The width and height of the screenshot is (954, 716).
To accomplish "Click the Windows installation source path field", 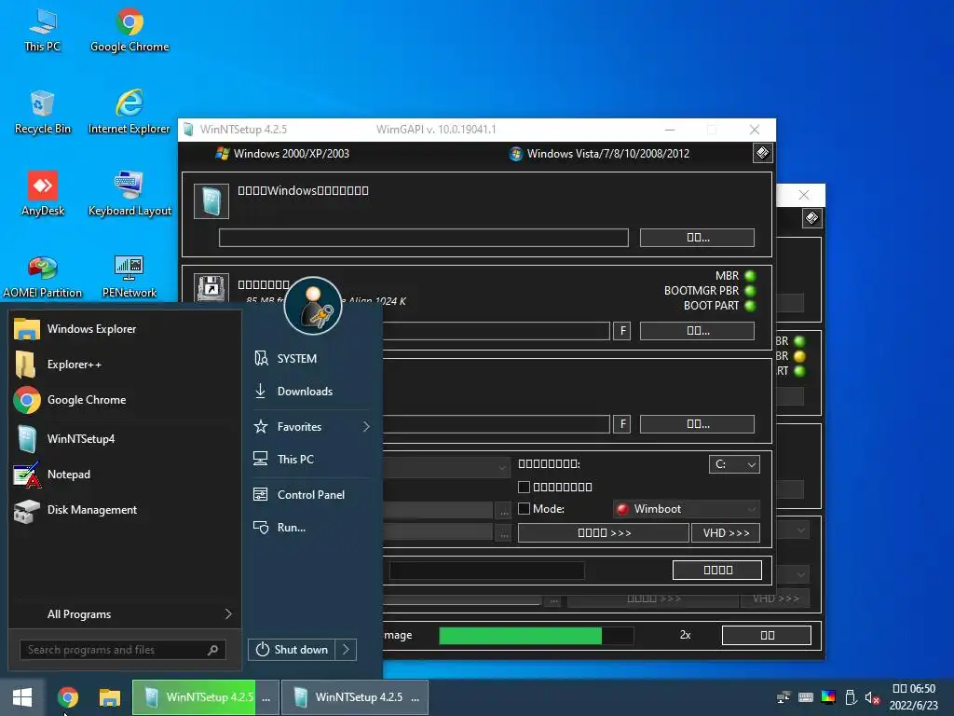I will point(424,238).
